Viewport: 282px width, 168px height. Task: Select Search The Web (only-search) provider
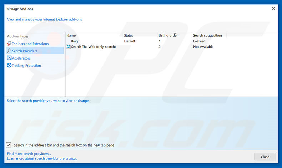click(93, 47)
